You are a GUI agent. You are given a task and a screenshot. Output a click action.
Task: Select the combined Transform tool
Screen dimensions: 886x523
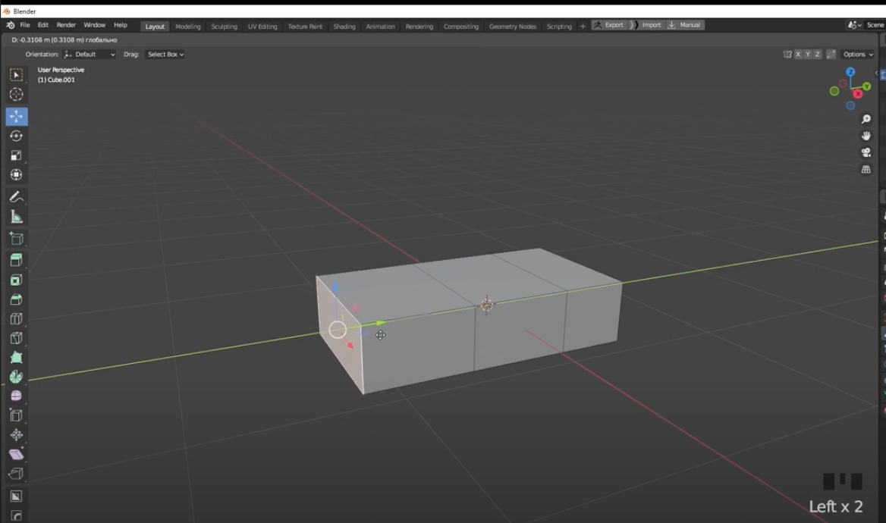pos(16,174)
